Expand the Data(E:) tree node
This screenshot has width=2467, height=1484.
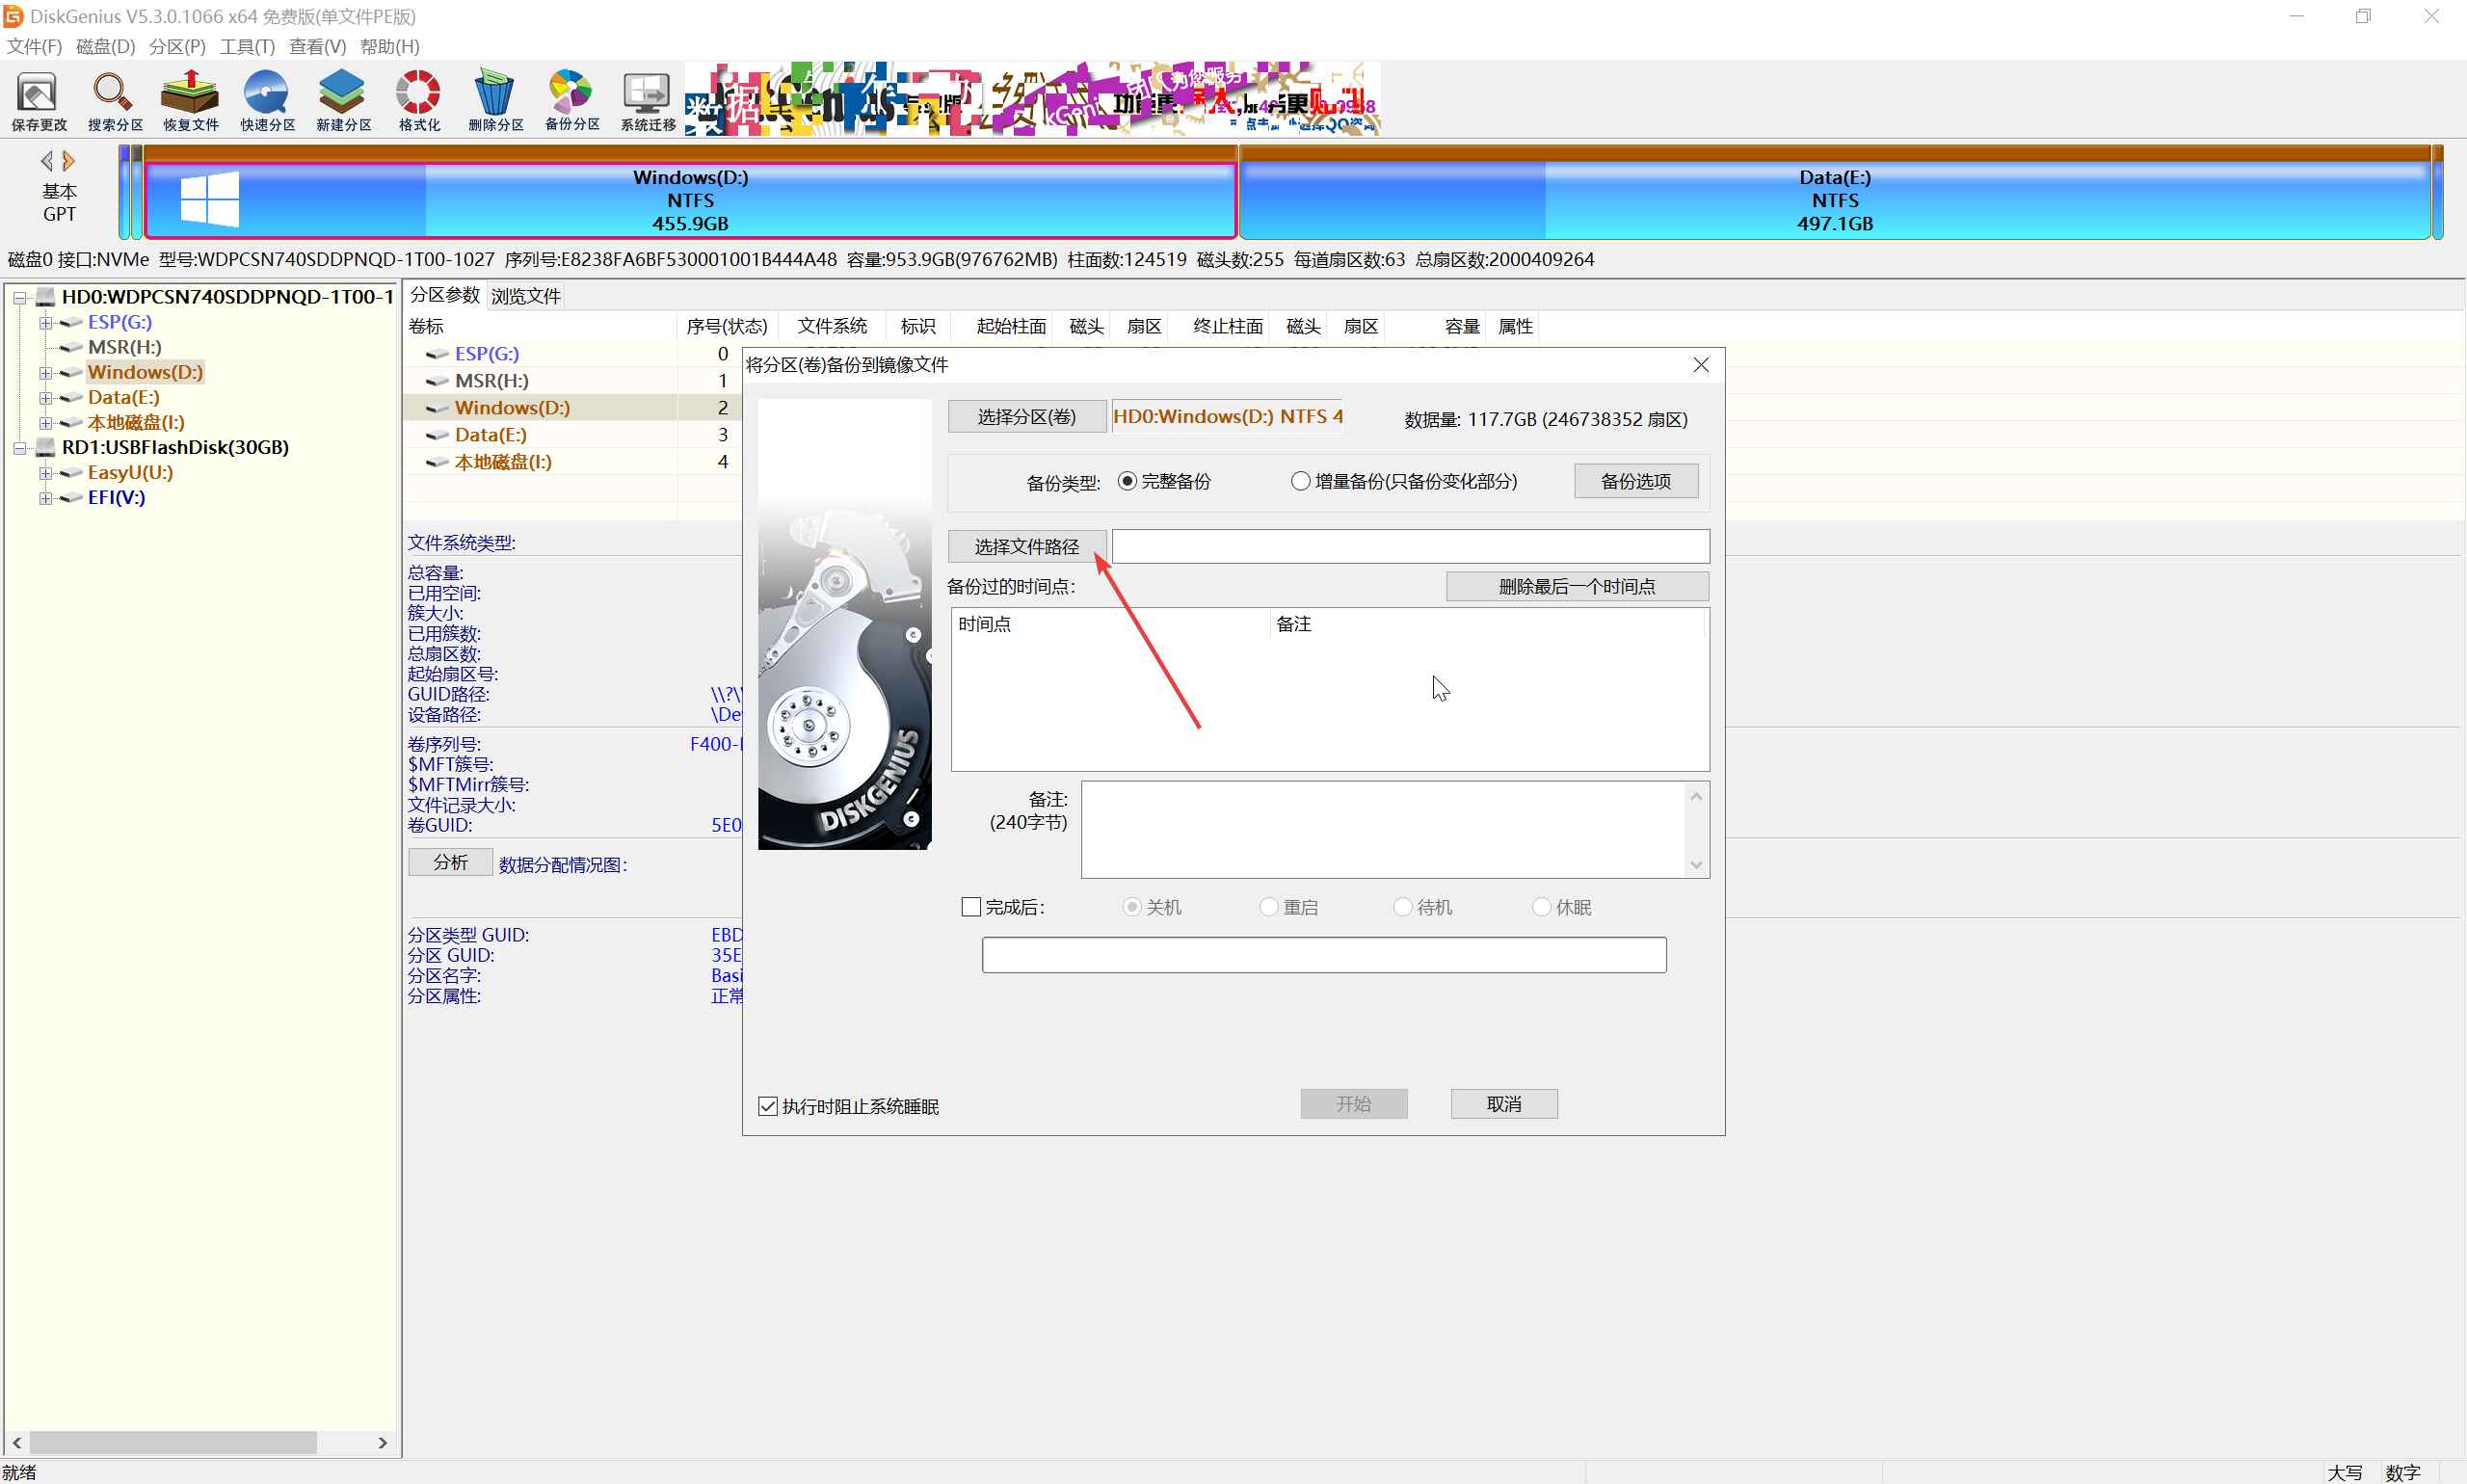[x=45, y=398]
